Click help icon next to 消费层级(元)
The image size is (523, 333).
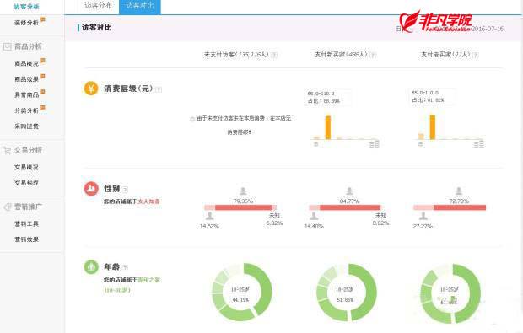[159, 89]
